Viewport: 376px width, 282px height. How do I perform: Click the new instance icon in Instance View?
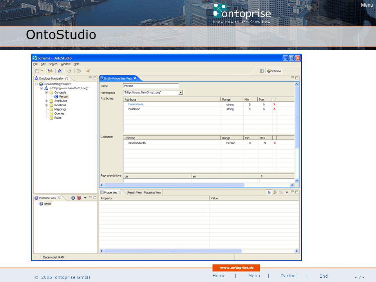click(73, 198)
